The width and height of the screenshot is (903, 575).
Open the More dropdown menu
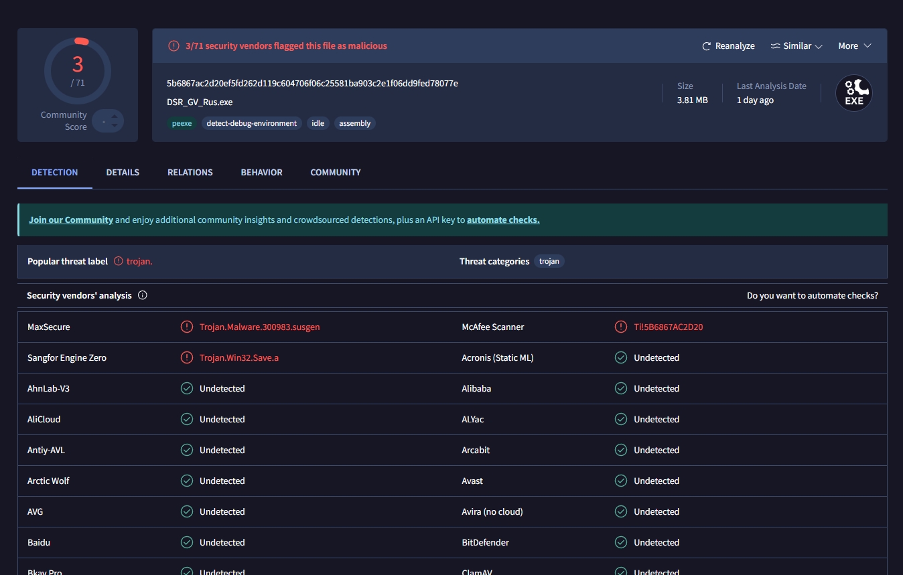point(855,46)
